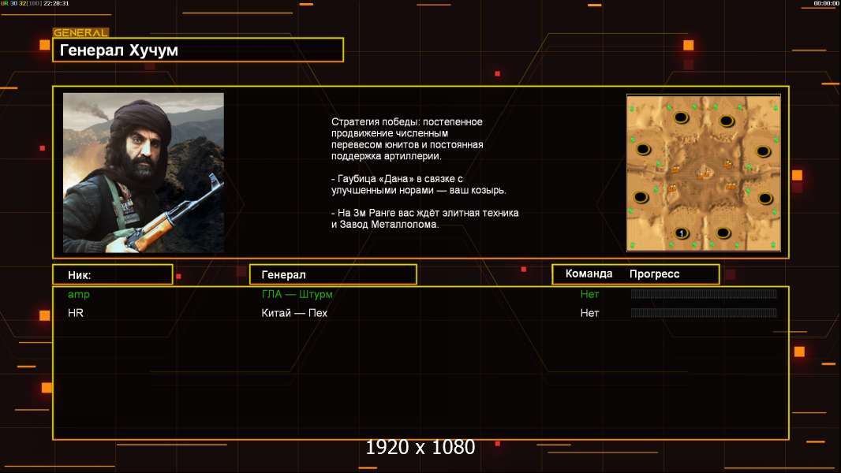The width and height of the screenshot is (841, 473).
Task: Click team value Нет for amp
Action: 589,294
